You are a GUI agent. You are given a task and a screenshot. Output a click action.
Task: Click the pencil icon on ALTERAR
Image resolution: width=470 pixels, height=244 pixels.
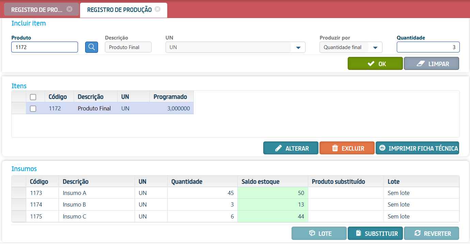click(278, 148)
